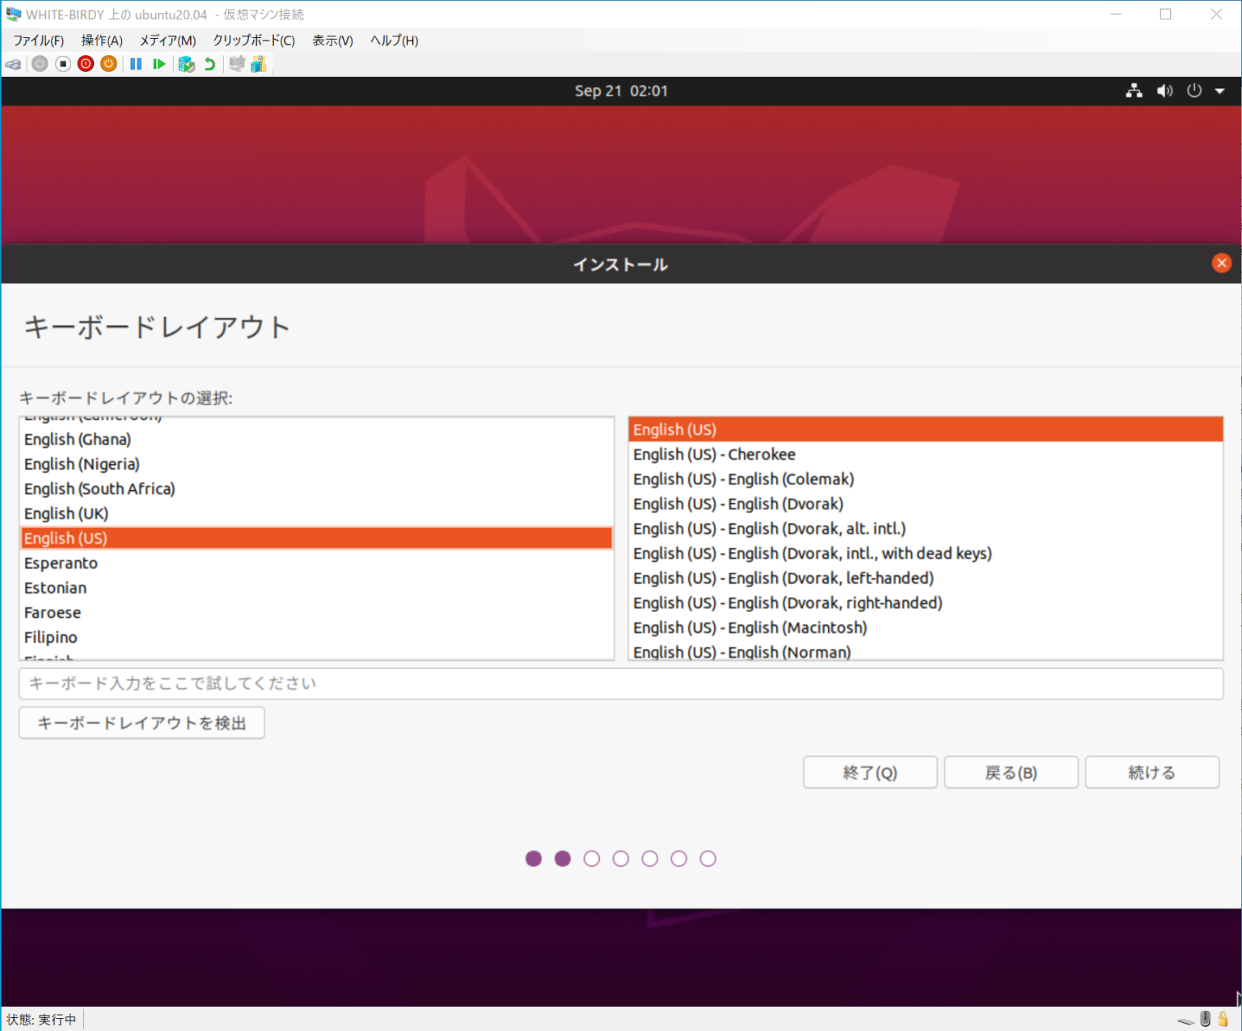Open the メディア(M) menu
This screenshot has height=1031, width=1242.
pos(167,40)
